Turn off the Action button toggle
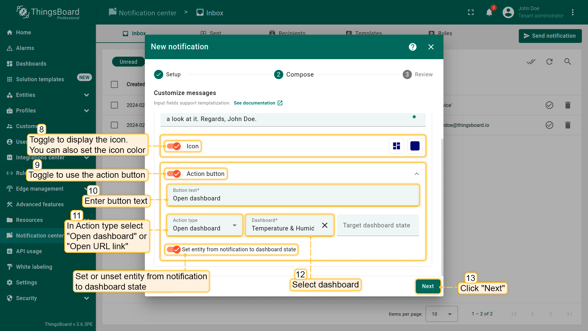This screenshot has width=588, height=331. point(174,174)
